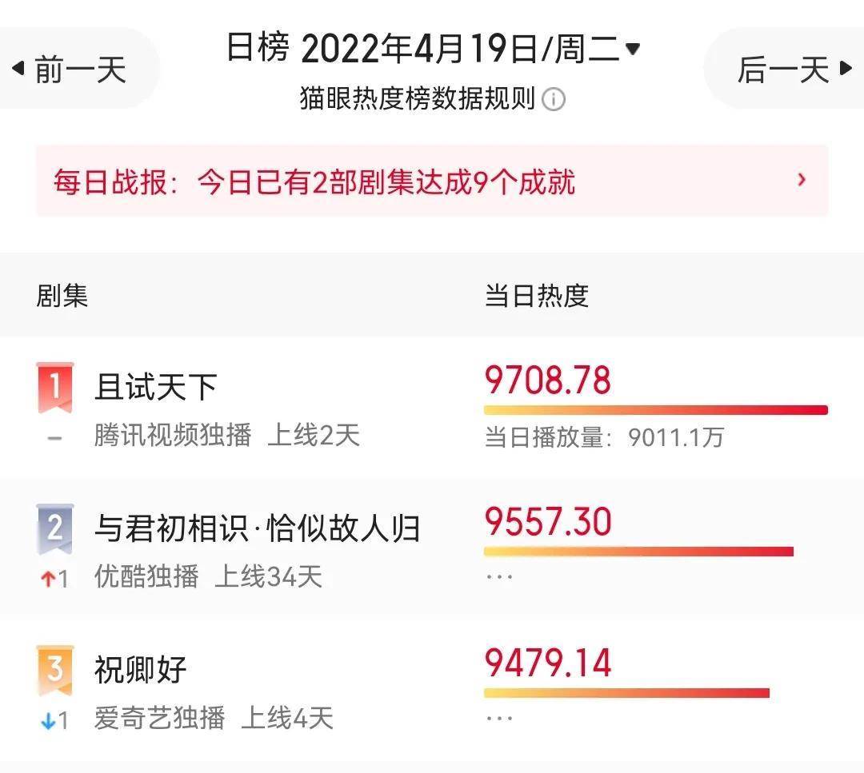Screen dimensions: 864x773
Task: Click the right triangle arrow after 后一天
Action: click(x=846, y=68)
